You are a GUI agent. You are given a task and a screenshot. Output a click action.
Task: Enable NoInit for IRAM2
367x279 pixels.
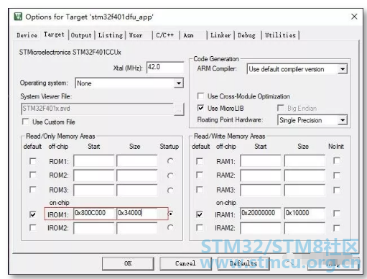pyautogui.click(x=337, y=228)
